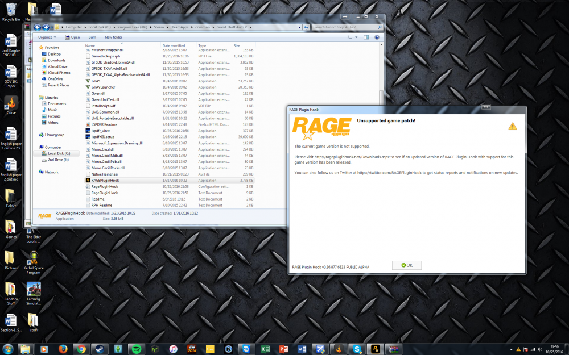Sort files by Type column header
Viewport: 569px width, 355px height.
click(214, 45)
